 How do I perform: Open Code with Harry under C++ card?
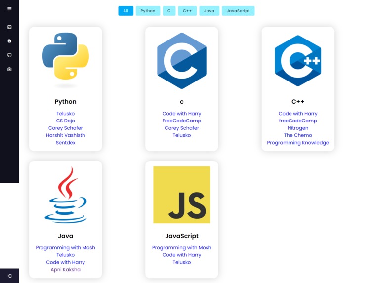pyautogui.click(x=298, y=114)
